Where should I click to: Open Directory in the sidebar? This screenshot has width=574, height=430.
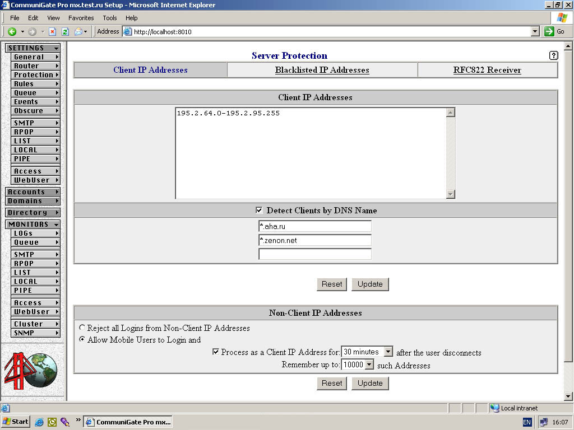tap(33, 212)
